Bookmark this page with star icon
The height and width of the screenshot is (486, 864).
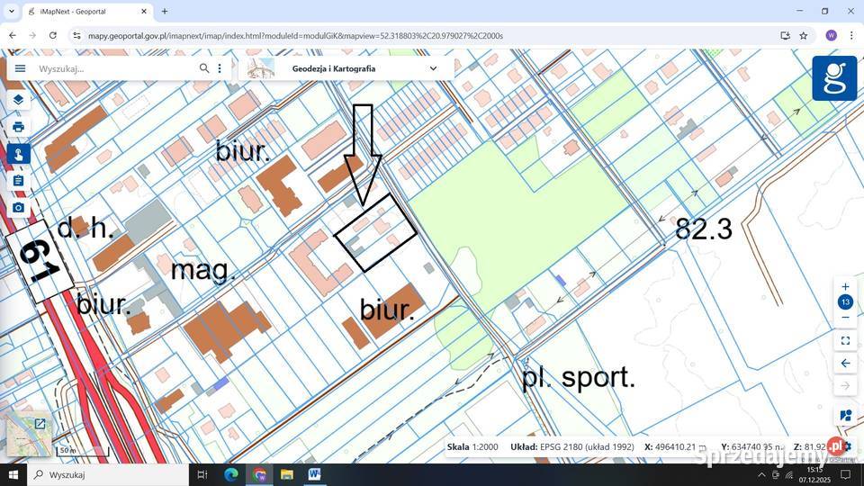804,35
